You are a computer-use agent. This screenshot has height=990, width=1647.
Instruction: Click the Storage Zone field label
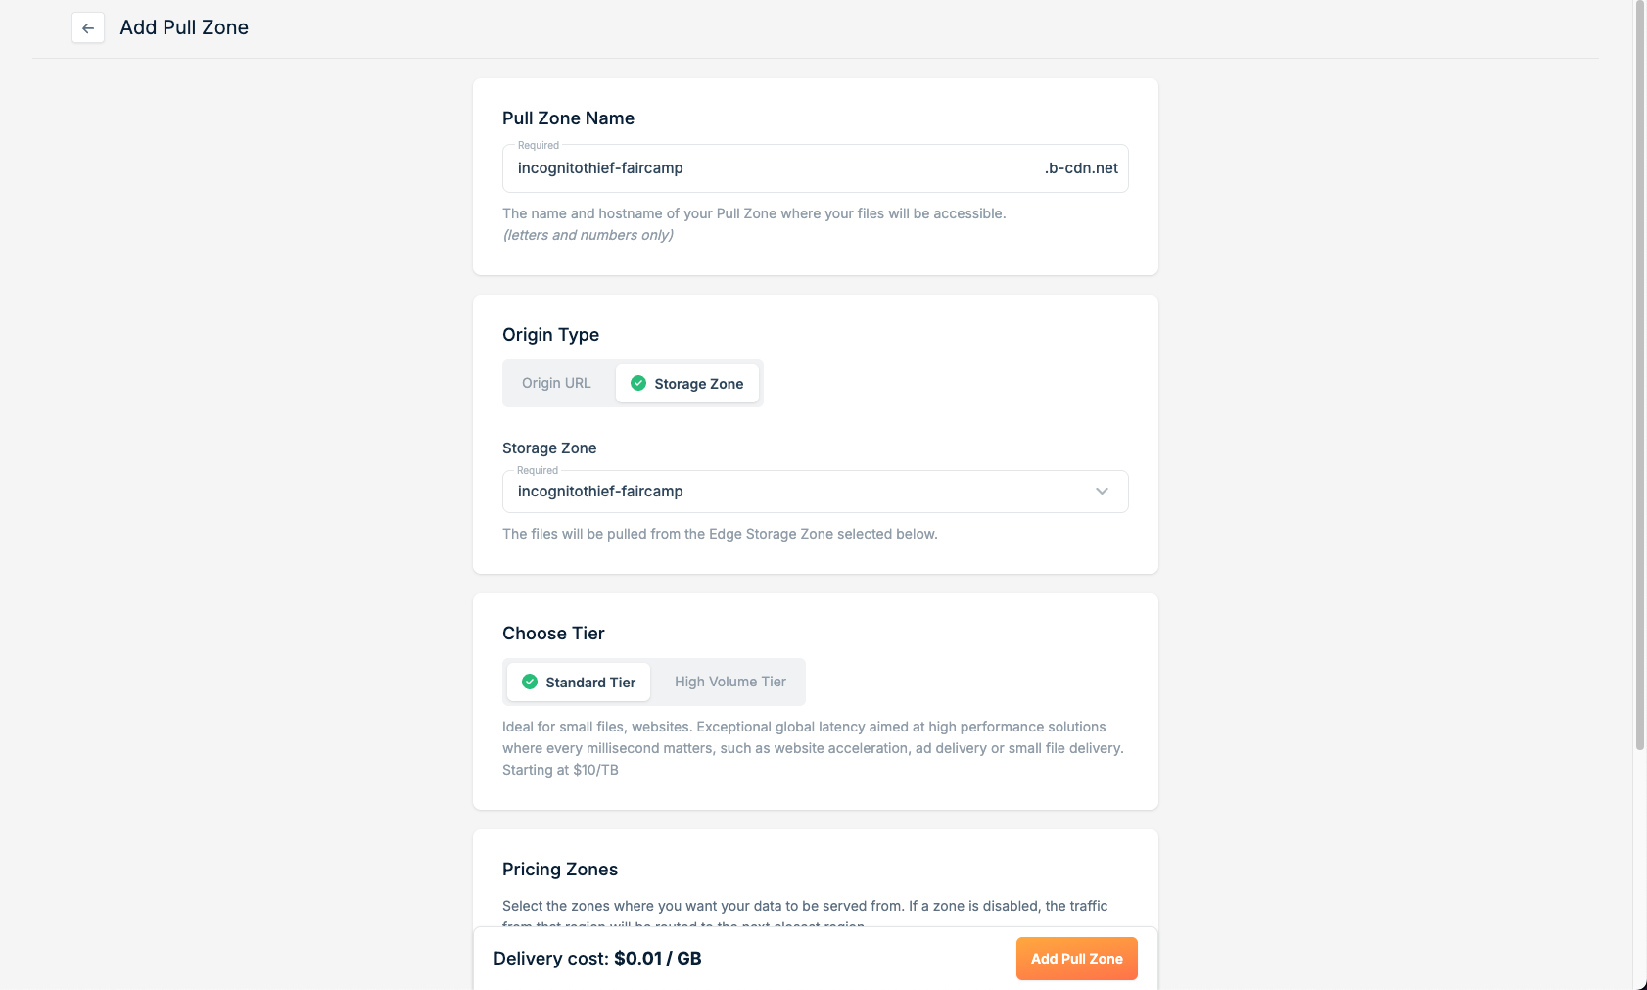click(x=549, y=448)
